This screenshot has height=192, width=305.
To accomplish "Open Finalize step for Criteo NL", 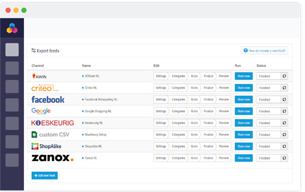I will pyautogui.click(x=208, y=88).
